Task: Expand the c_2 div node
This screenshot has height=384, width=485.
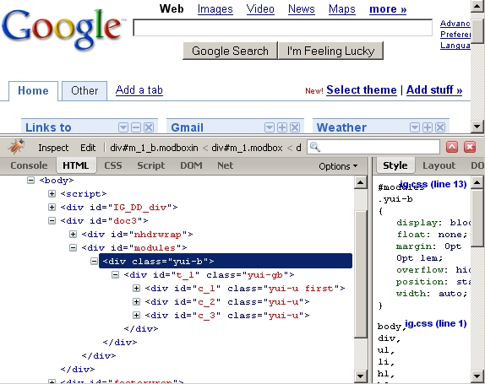Action: tap(136, 301)
